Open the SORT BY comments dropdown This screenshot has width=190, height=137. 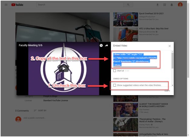[x=40, y=111]
